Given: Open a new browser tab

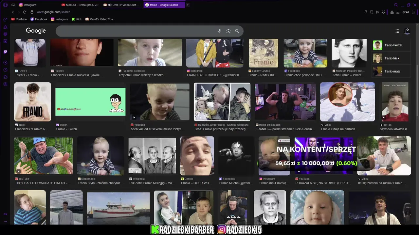Looking at the screenshot, I should [188, 5].
